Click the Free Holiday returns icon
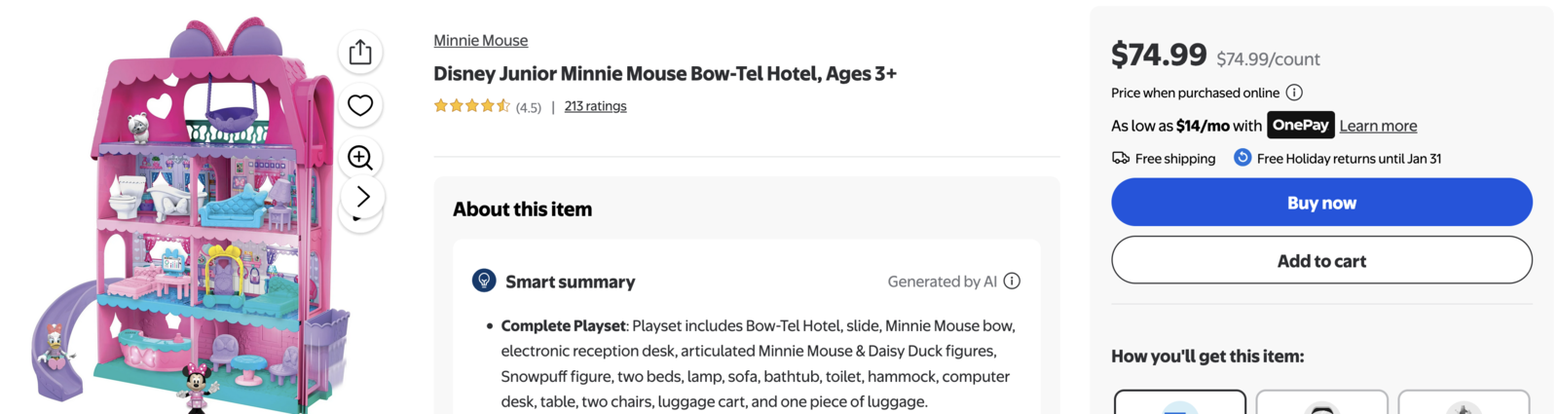Image resolution: width=1558 pixels, height=414 pixels. click(1243, 158)
